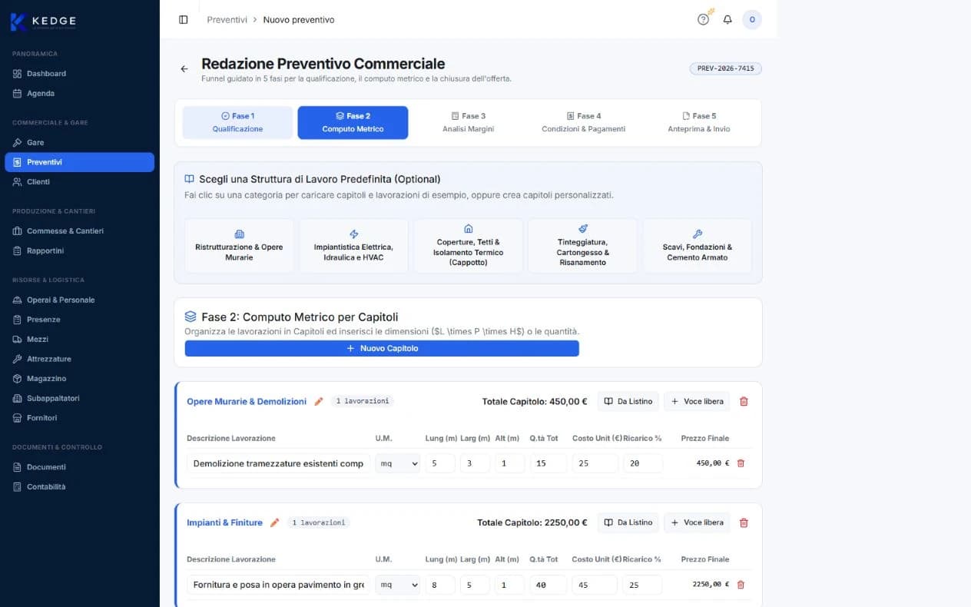Click the KEDGE logo
Image resolution: width=971 pixels, height=607 pixels.
pyautogui.click(x=44, y=22)
